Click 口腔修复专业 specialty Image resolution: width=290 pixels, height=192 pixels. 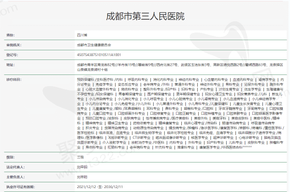(x=160, y=114)
